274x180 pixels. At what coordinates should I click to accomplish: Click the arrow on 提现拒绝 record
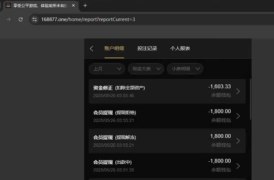pyautogui.click(x=238, y=116)
